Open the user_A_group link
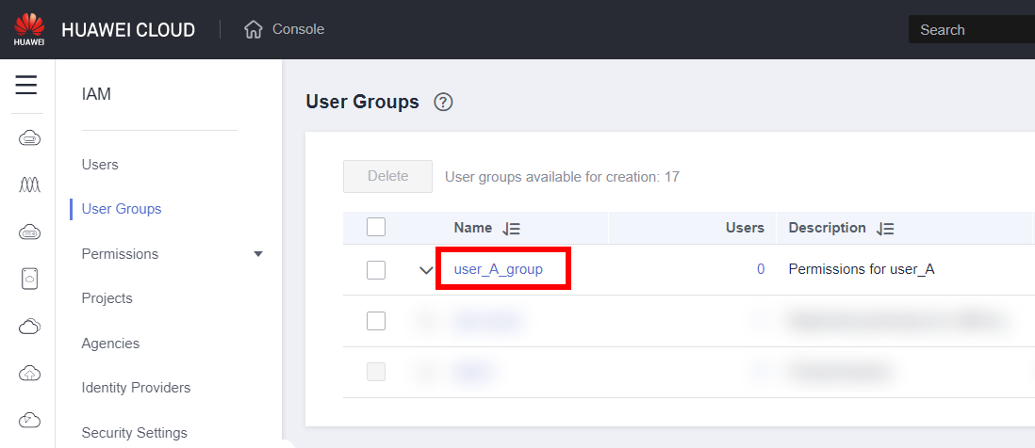 (498, 269)
